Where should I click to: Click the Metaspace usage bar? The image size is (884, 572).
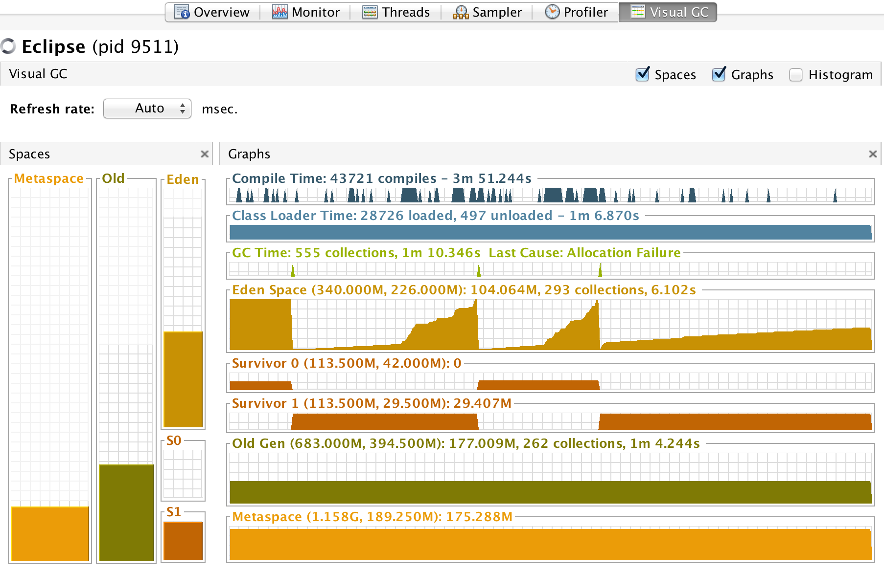(x=50, y=533)
